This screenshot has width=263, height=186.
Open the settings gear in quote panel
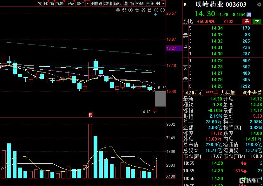[x=259, y=4]
